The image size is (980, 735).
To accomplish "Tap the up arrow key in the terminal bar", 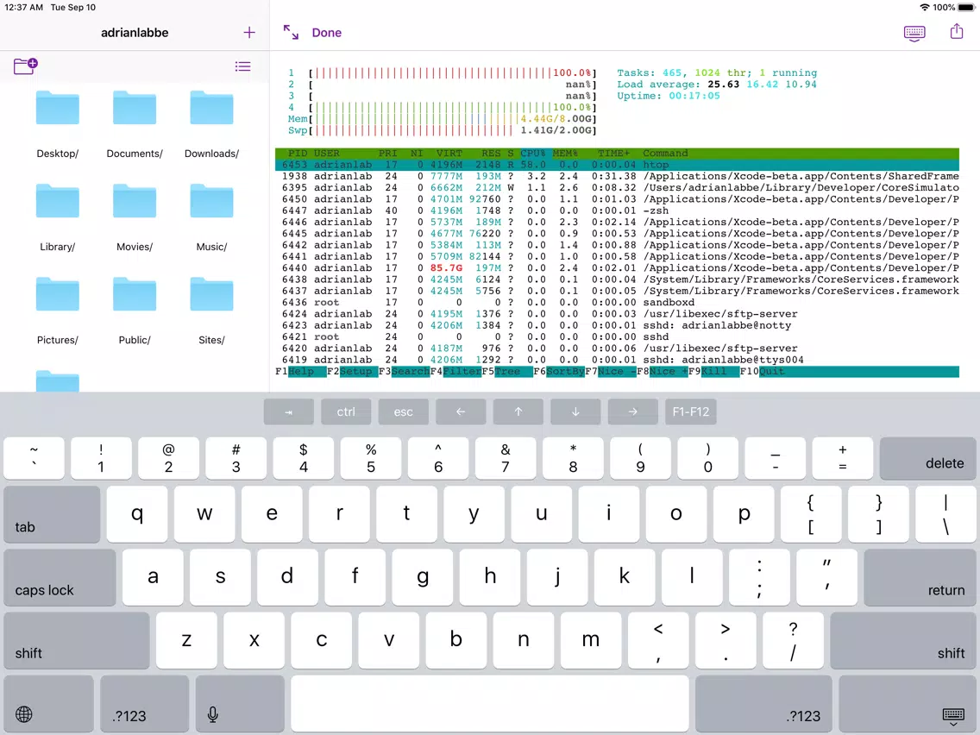I will point(518,411).
